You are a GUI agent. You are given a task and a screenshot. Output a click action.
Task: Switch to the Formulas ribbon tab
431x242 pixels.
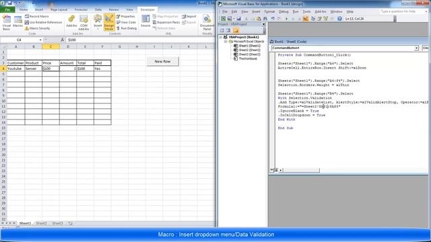(x=81, y=9)
